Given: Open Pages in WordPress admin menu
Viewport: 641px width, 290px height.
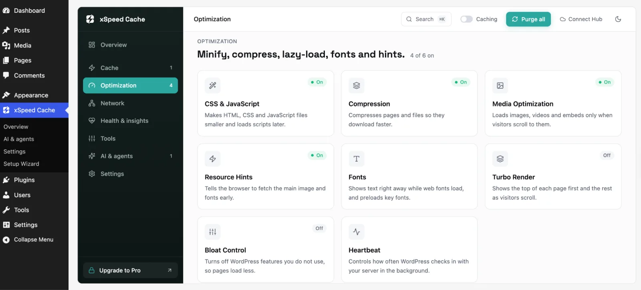Looking at the screenshot, I should (34, 60).
